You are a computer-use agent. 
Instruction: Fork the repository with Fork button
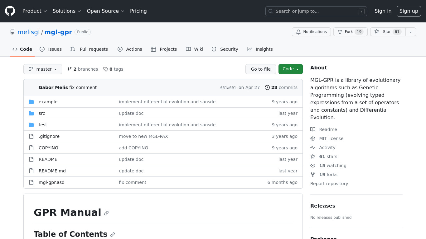tap(351, 32)
